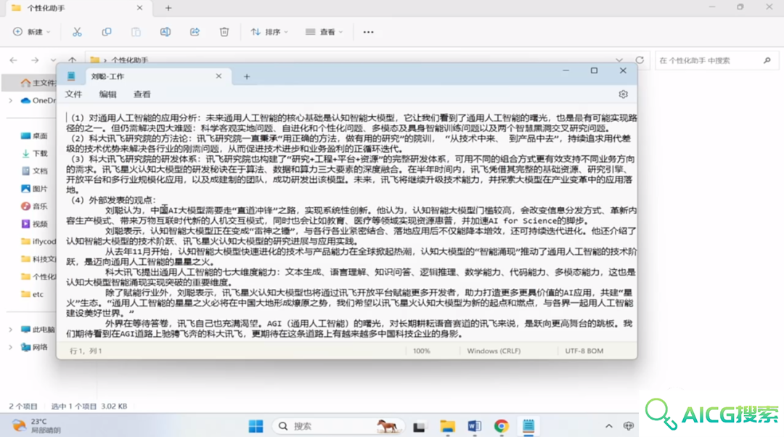This screenshot has height=437, width=784.
Task: Expand the 网络 node in the sidebar
Action: (10, 347)
